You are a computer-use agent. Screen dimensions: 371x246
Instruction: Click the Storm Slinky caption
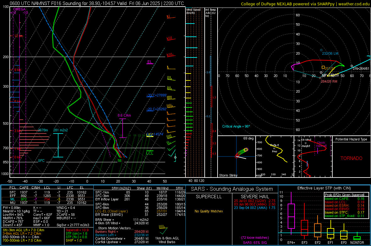228,175
